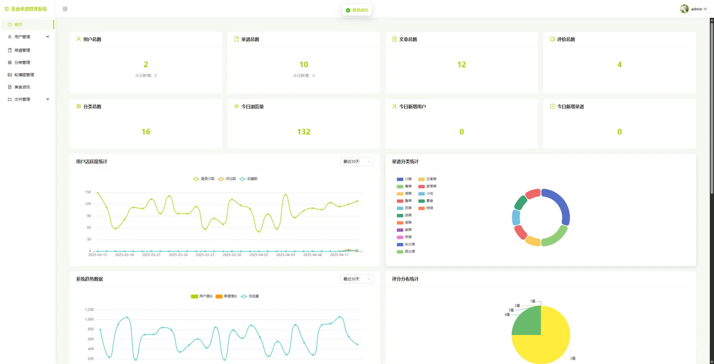714x364 pixels.
Task: Expand the 用户管理 submenu arrow
Action: [48, 37]
